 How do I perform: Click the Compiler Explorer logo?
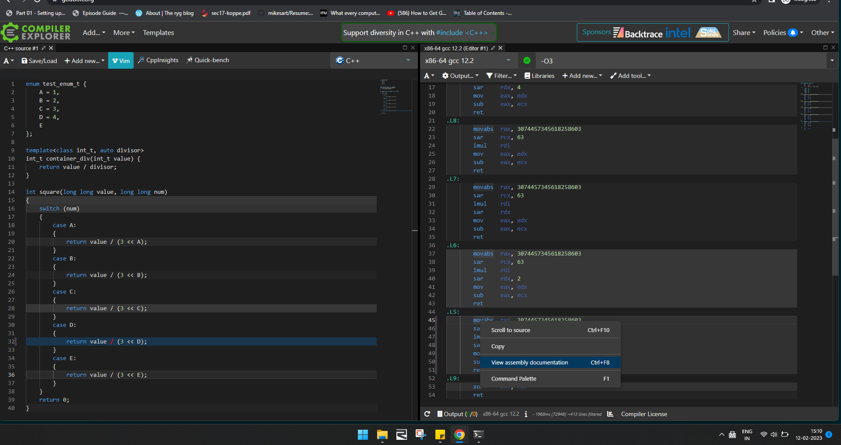point(35,32)
